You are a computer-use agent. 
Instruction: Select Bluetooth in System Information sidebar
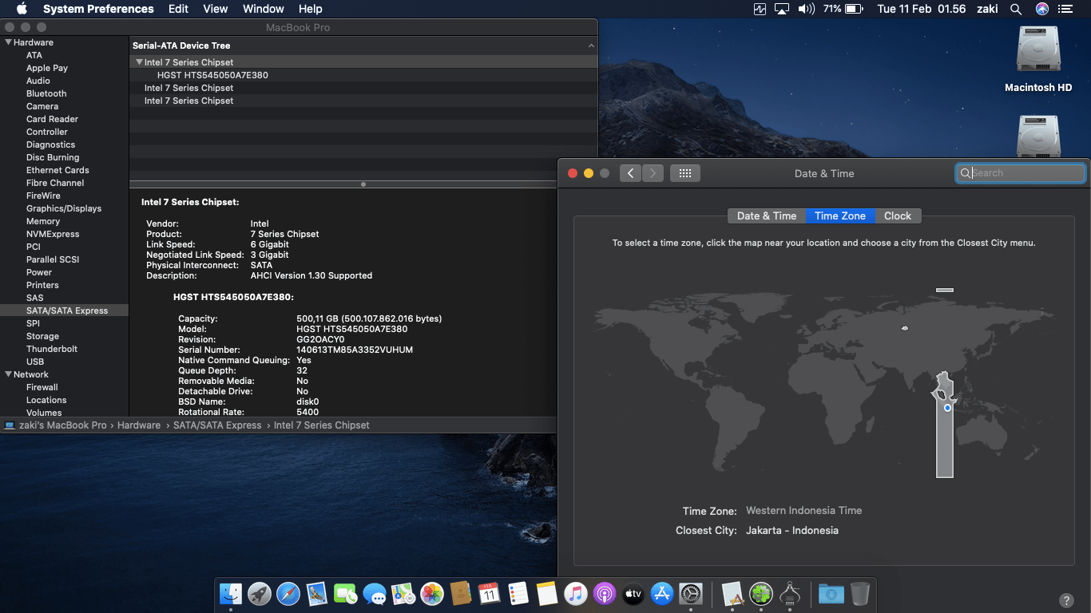46,93
